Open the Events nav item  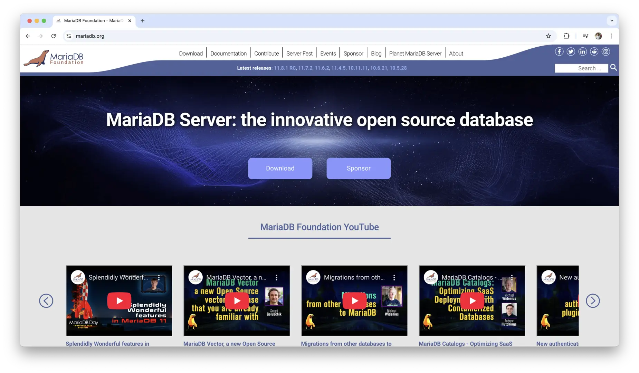coord(328,54)
